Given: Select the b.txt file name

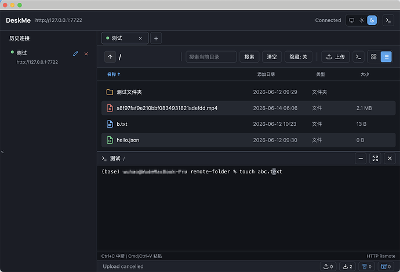Looking at the screenshot, I should (122, 124).
